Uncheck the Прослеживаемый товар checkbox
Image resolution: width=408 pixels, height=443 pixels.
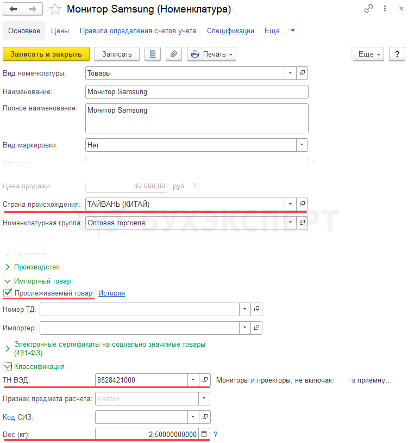point(8,293)
